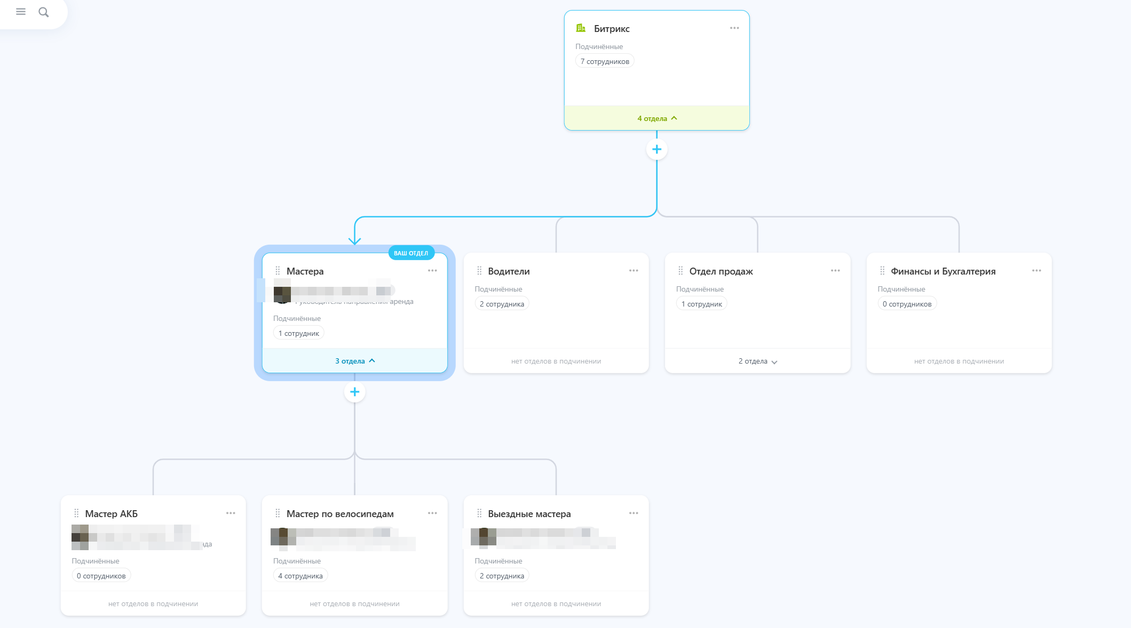This screenshot has height=628, width=1131.
Task: Open Мастера card three-dot menu
Action: coord(432,271)
